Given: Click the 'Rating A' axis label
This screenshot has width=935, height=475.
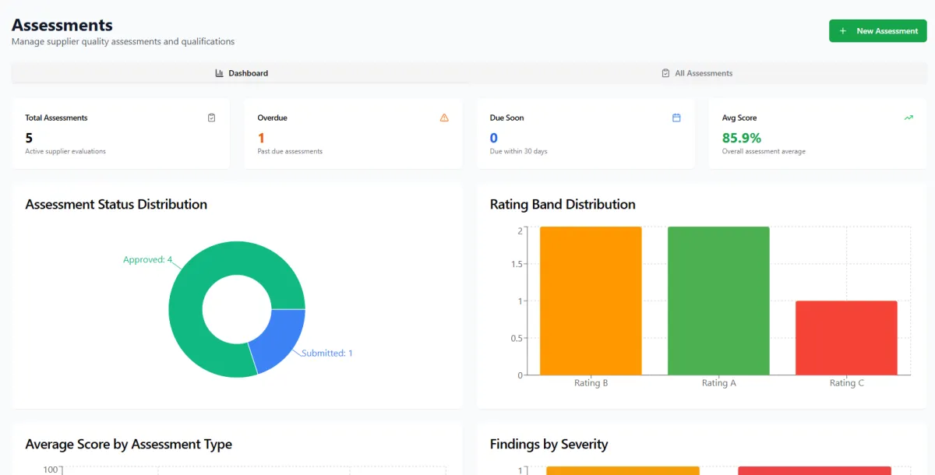Looking at the screenshot, I should (719, 383).
